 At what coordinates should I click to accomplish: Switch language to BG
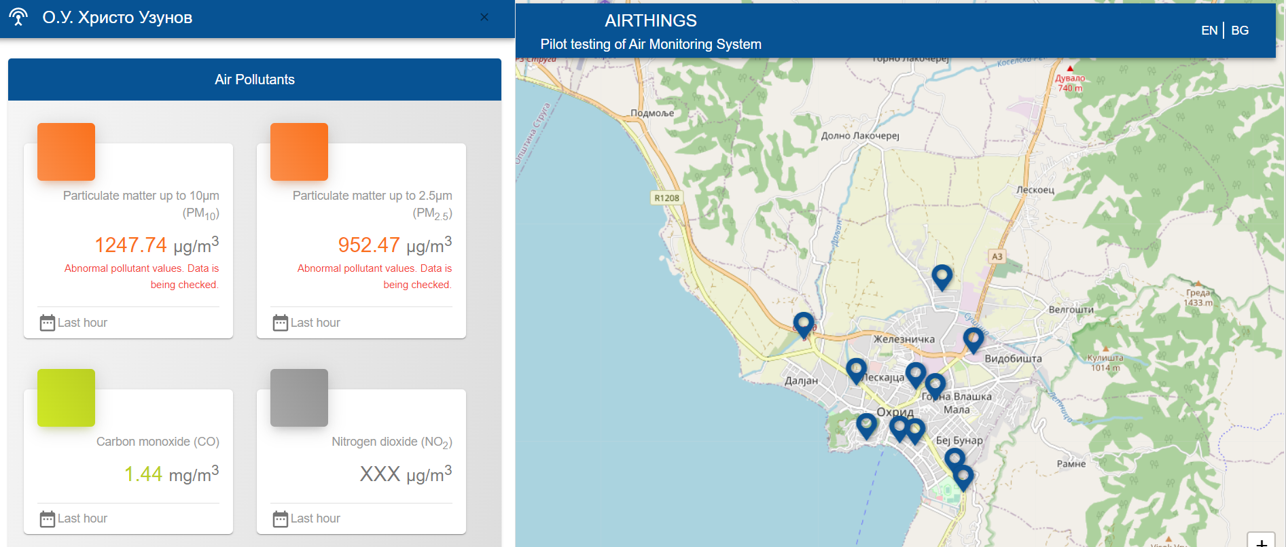coord(1240,31)
